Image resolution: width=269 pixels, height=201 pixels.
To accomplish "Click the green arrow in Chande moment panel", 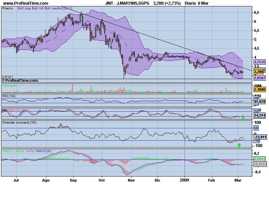I will pos(239,145).
